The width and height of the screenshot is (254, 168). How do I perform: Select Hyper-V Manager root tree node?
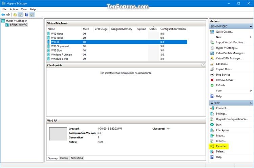click(x=16, y=21)
